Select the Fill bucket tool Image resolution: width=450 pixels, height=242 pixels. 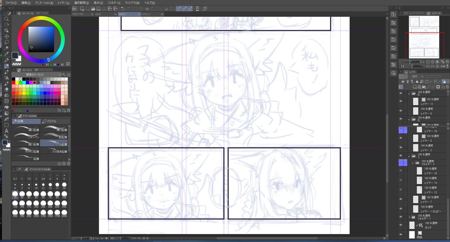point(6,107)
